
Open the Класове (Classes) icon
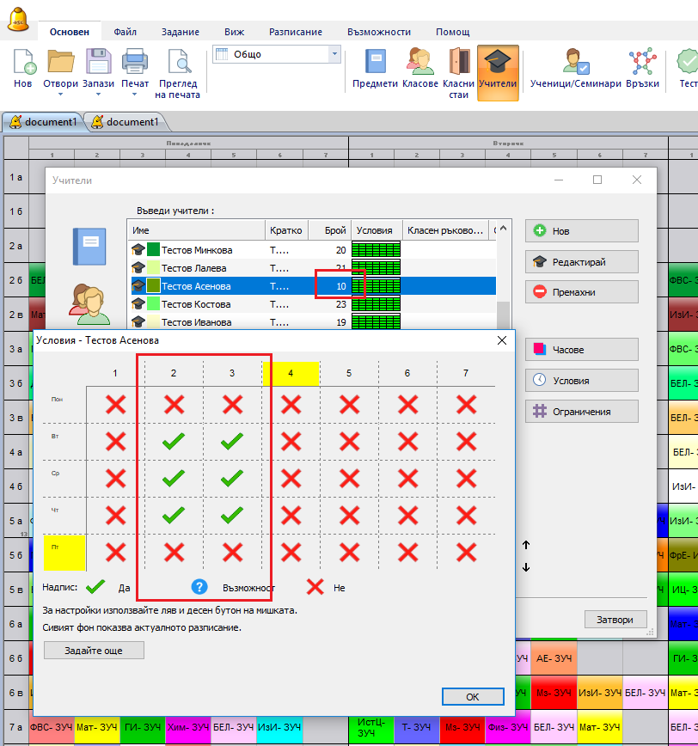click(419, 63)
